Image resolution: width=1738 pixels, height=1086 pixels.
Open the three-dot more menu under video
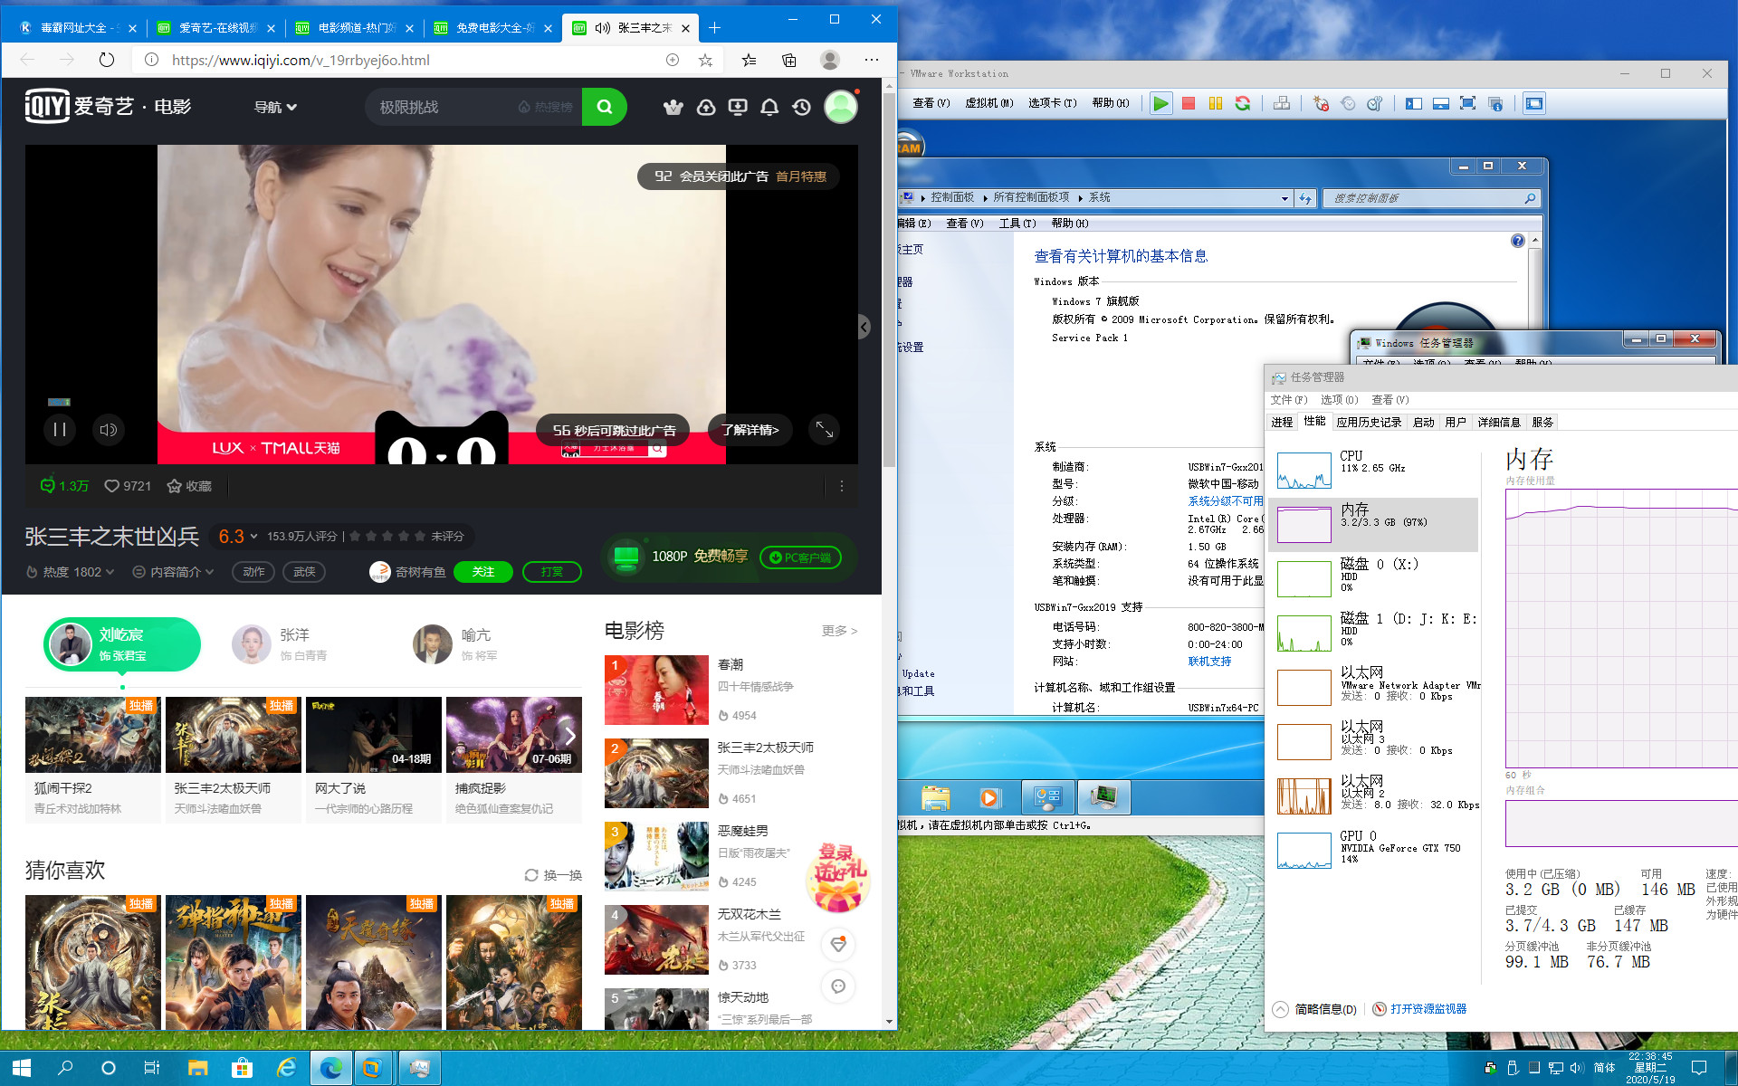point(842,486)
